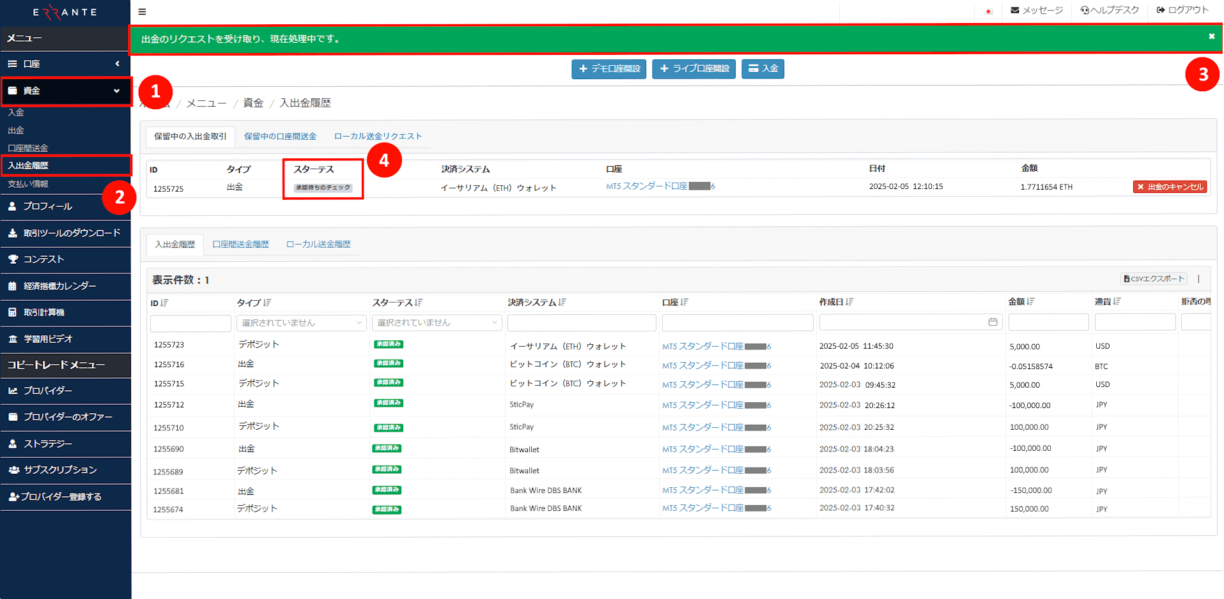This screenshot has width=1224, height=599.
Task: Click the 出金のキャンセル button
Action: click(x=1170, y=186)
